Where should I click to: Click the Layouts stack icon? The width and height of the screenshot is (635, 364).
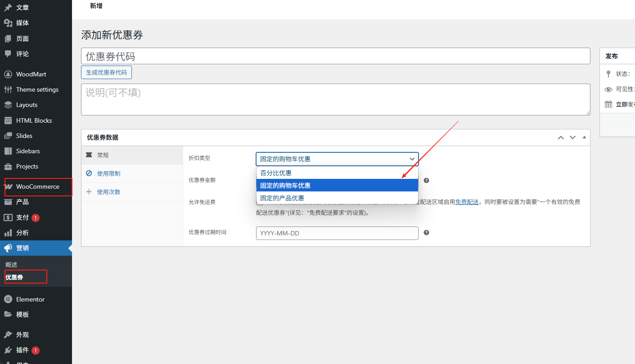pos(8,105)
